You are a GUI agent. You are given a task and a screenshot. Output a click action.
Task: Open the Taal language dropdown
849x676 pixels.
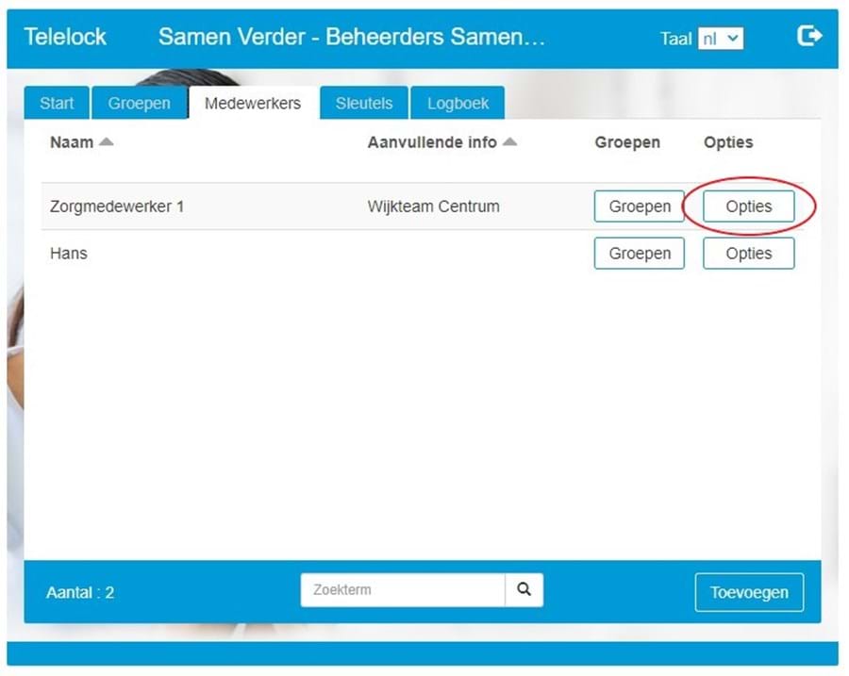point(721,39)
